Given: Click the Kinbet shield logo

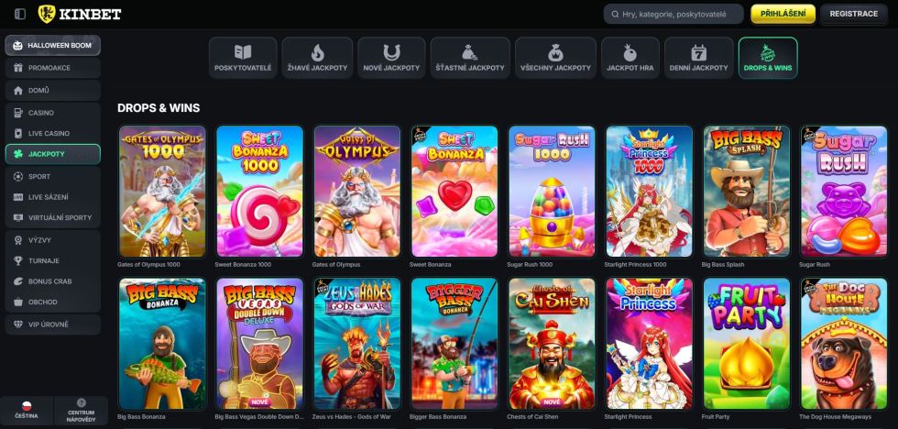Looking at the screenshot, I should tap(47, 14).
